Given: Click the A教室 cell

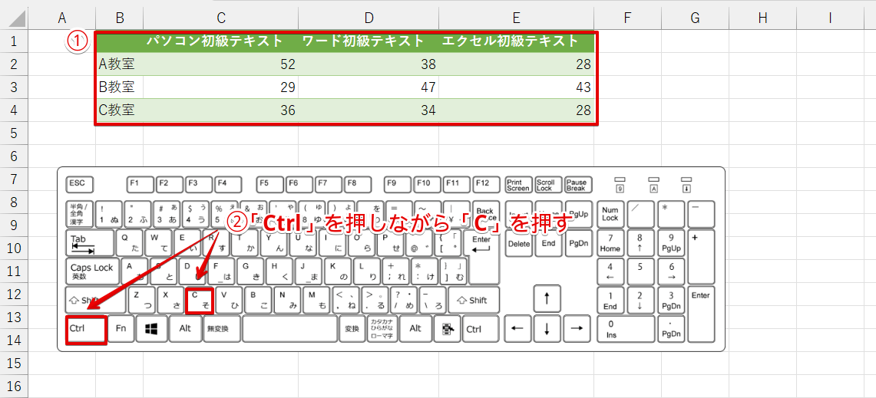Looking at the screenshot, I should click(117, 64).
